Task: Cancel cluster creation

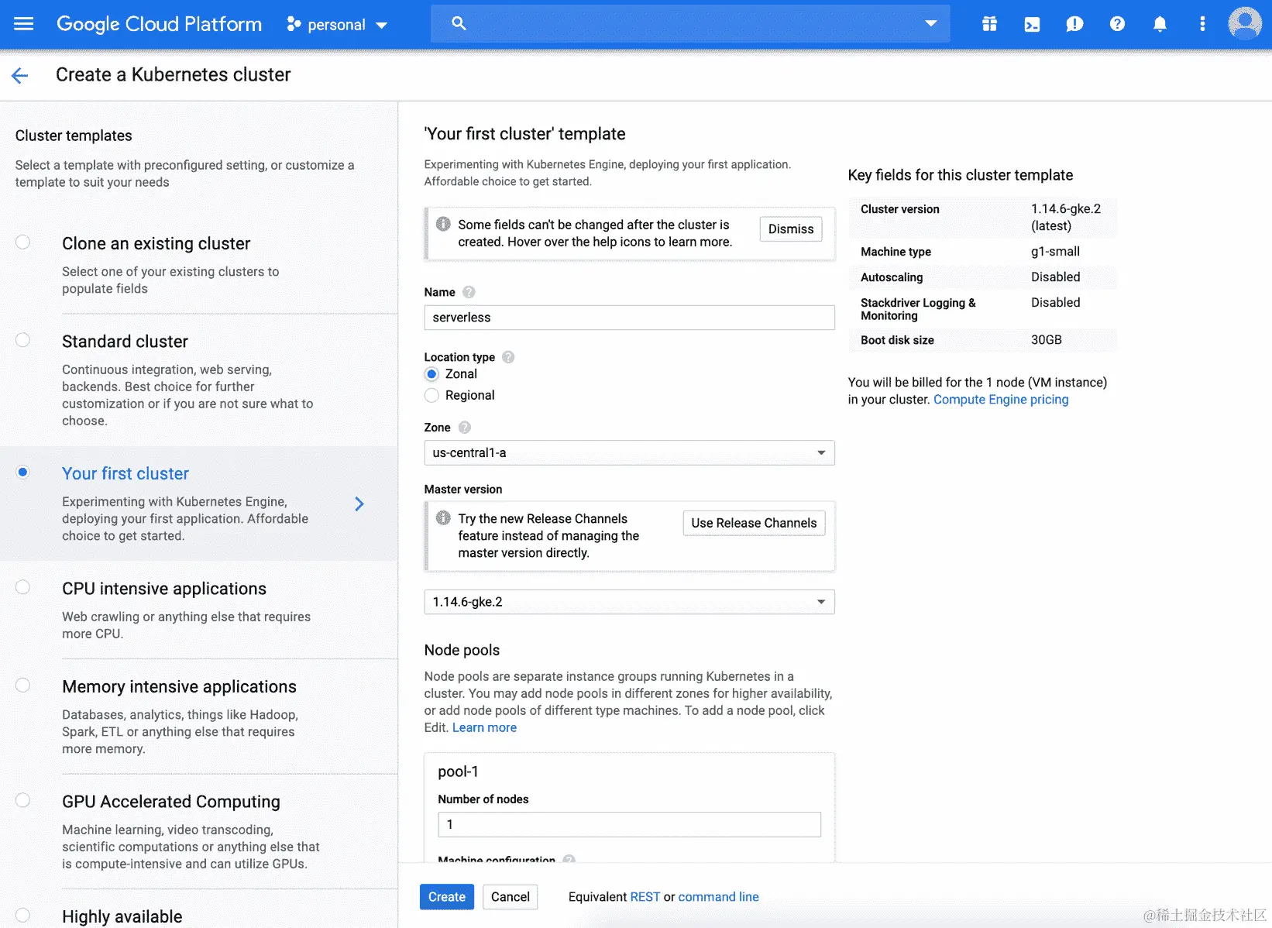Action: point(511,897)
